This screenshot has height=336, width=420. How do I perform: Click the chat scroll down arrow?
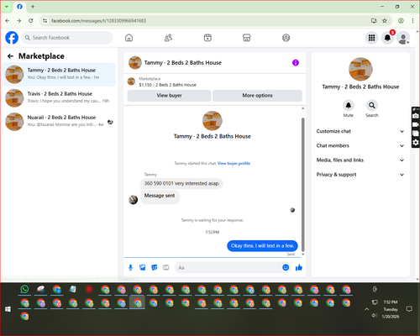tap(302, 255)
